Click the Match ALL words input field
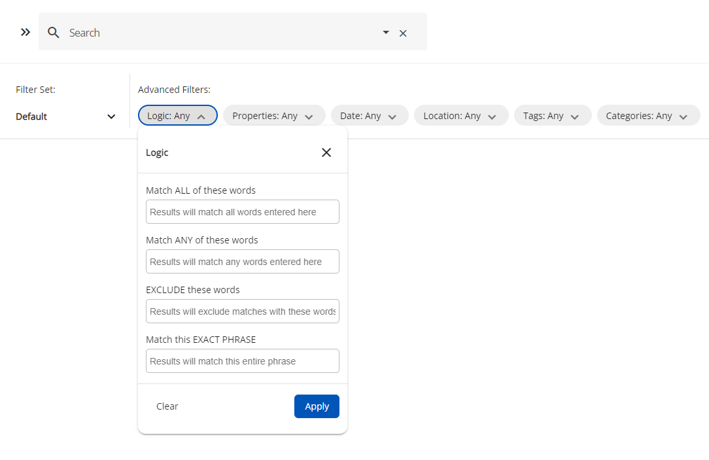Image resolution: width=709 pixels, height=460 pixels. 242,212
